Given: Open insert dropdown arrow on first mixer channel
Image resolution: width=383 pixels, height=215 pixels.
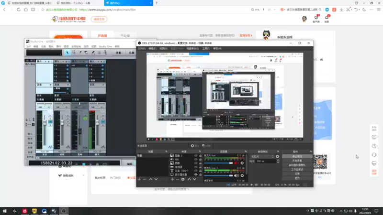Looking at the screenshot, I should (x=45, y=62).
